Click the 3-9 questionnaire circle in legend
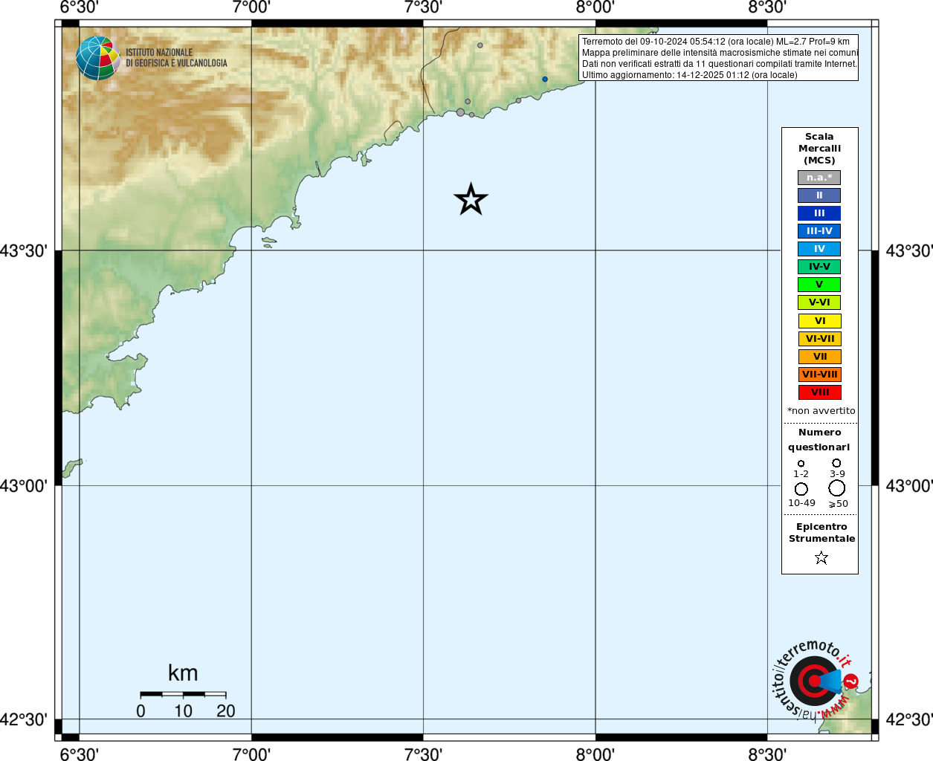Viewport: 933px width, 761px height. [836, 463]
